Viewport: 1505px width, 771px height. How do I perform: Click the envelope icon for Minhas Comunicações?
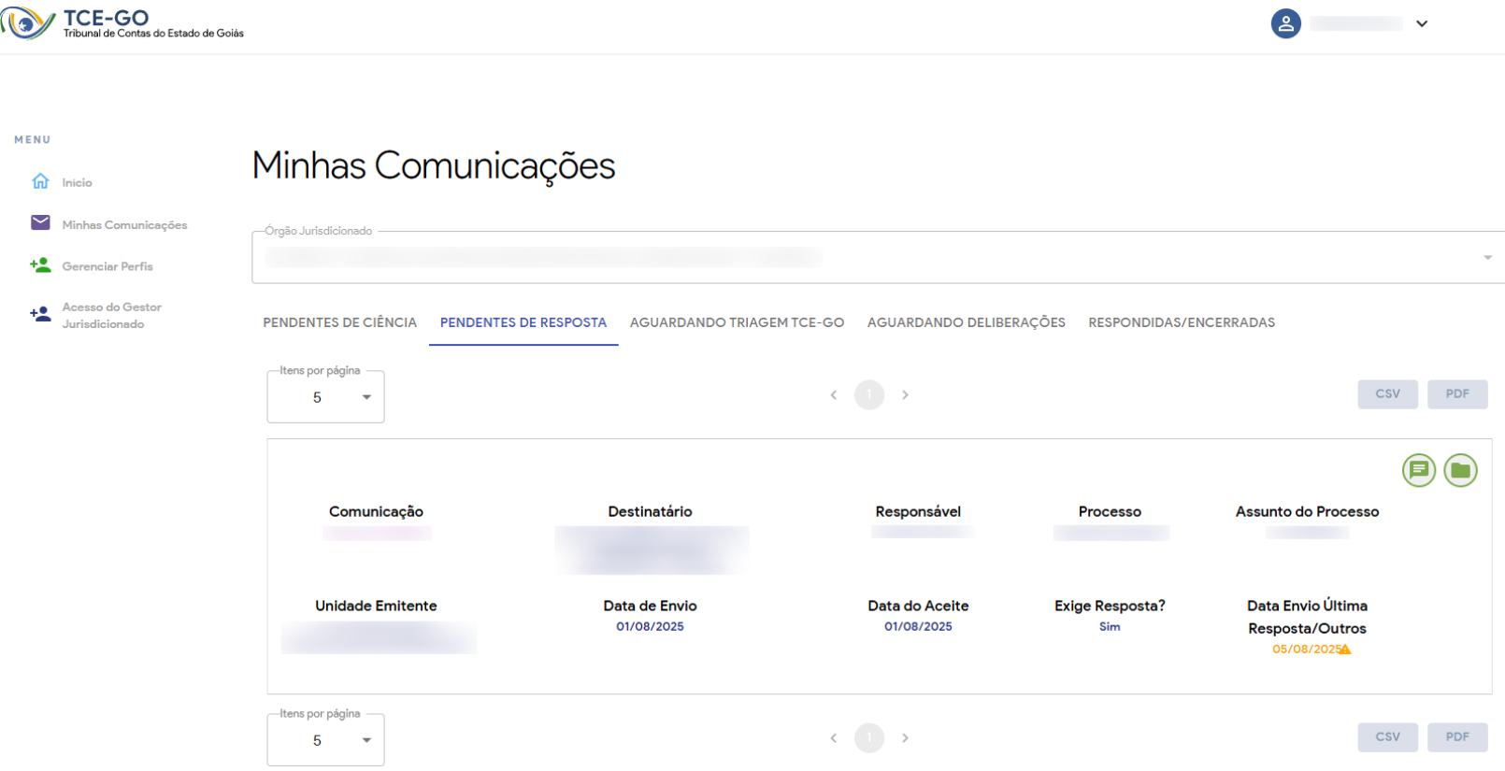click(x=40, y=223)
